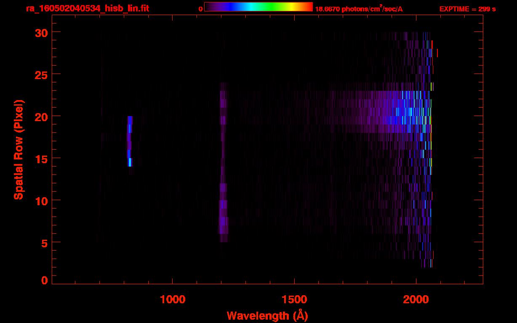Screen dimensions: 517x323
Task: Click the spatial row tick label 5
Action: [x=44, y=243]
